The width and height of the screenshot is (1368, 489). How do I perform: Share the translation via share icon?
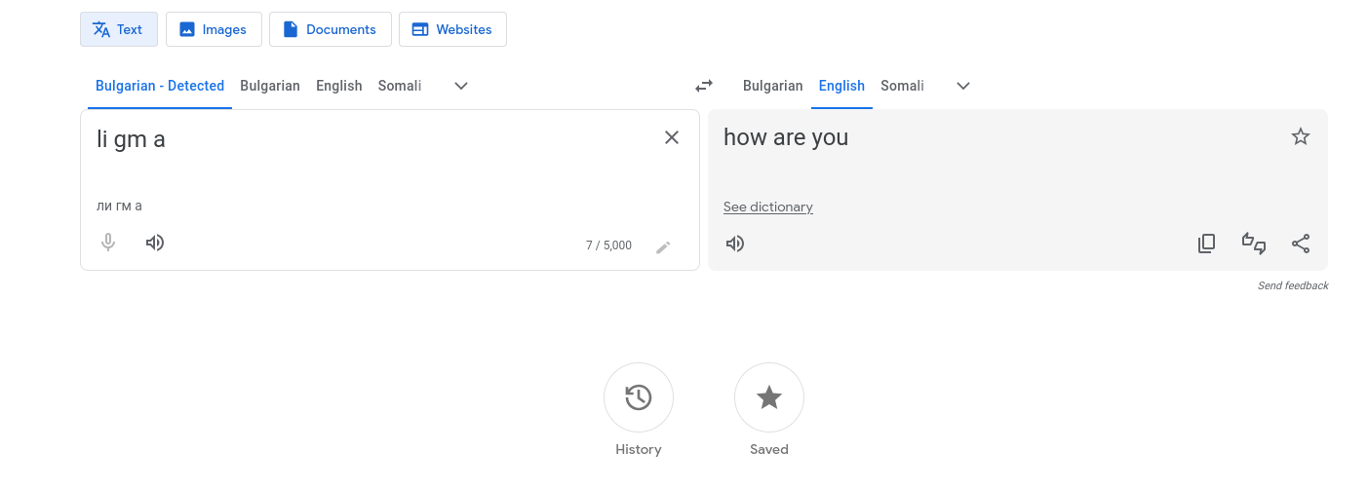(x=1301, y=244)
